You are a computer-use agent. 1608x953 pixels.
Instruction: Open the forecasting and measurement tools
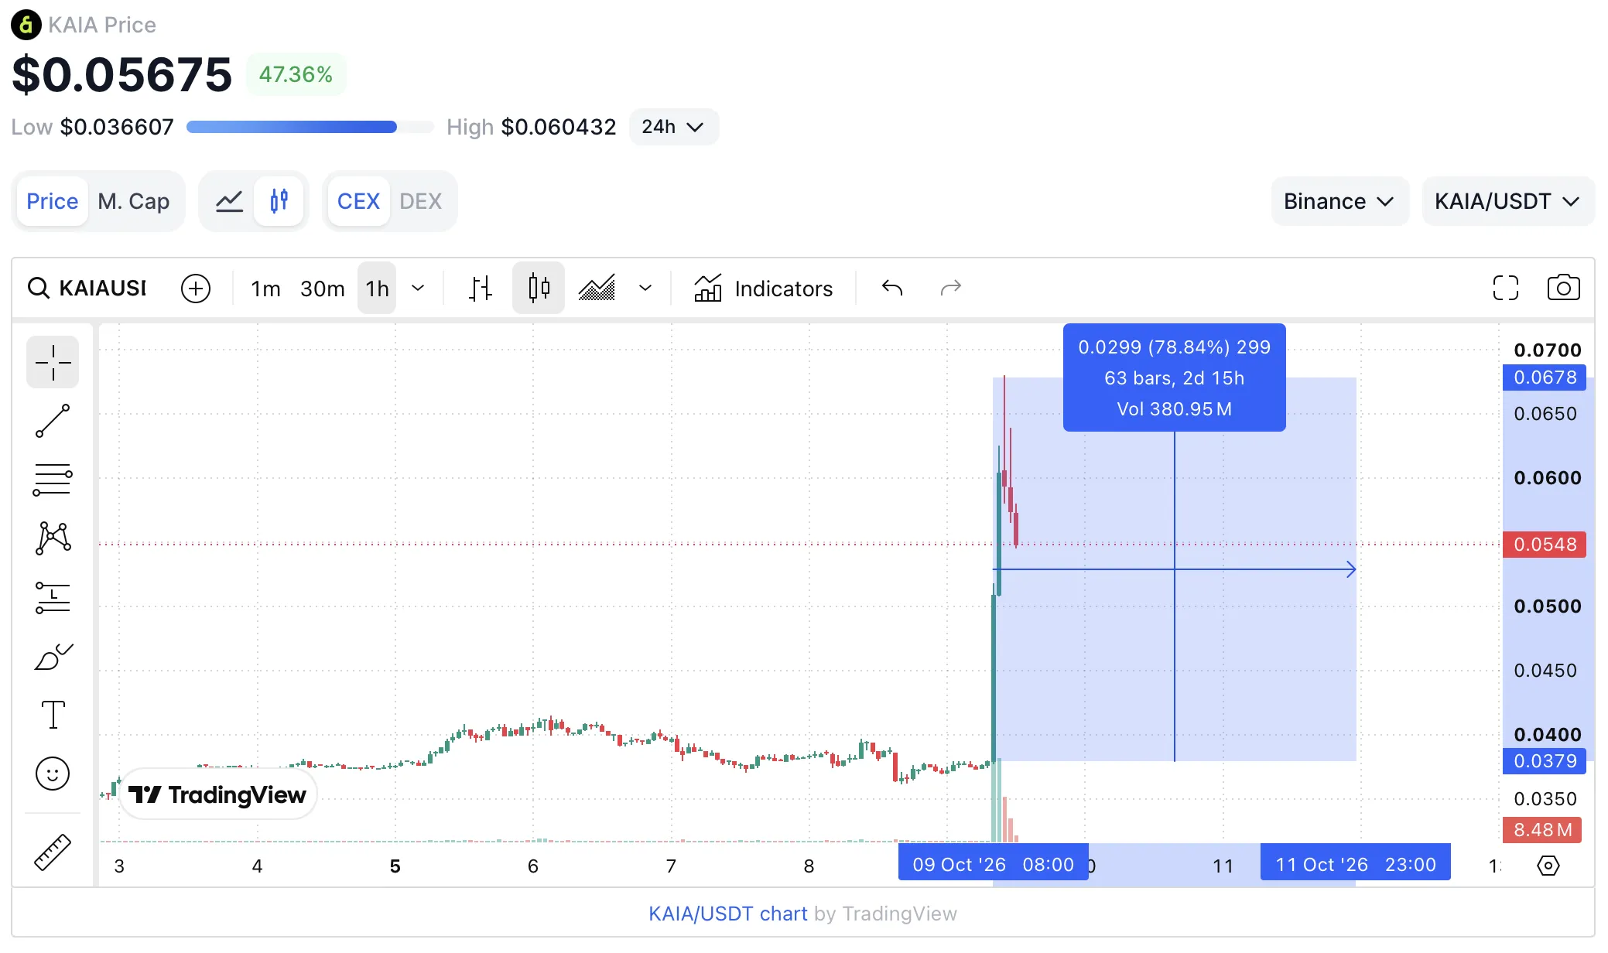point(53,598)
